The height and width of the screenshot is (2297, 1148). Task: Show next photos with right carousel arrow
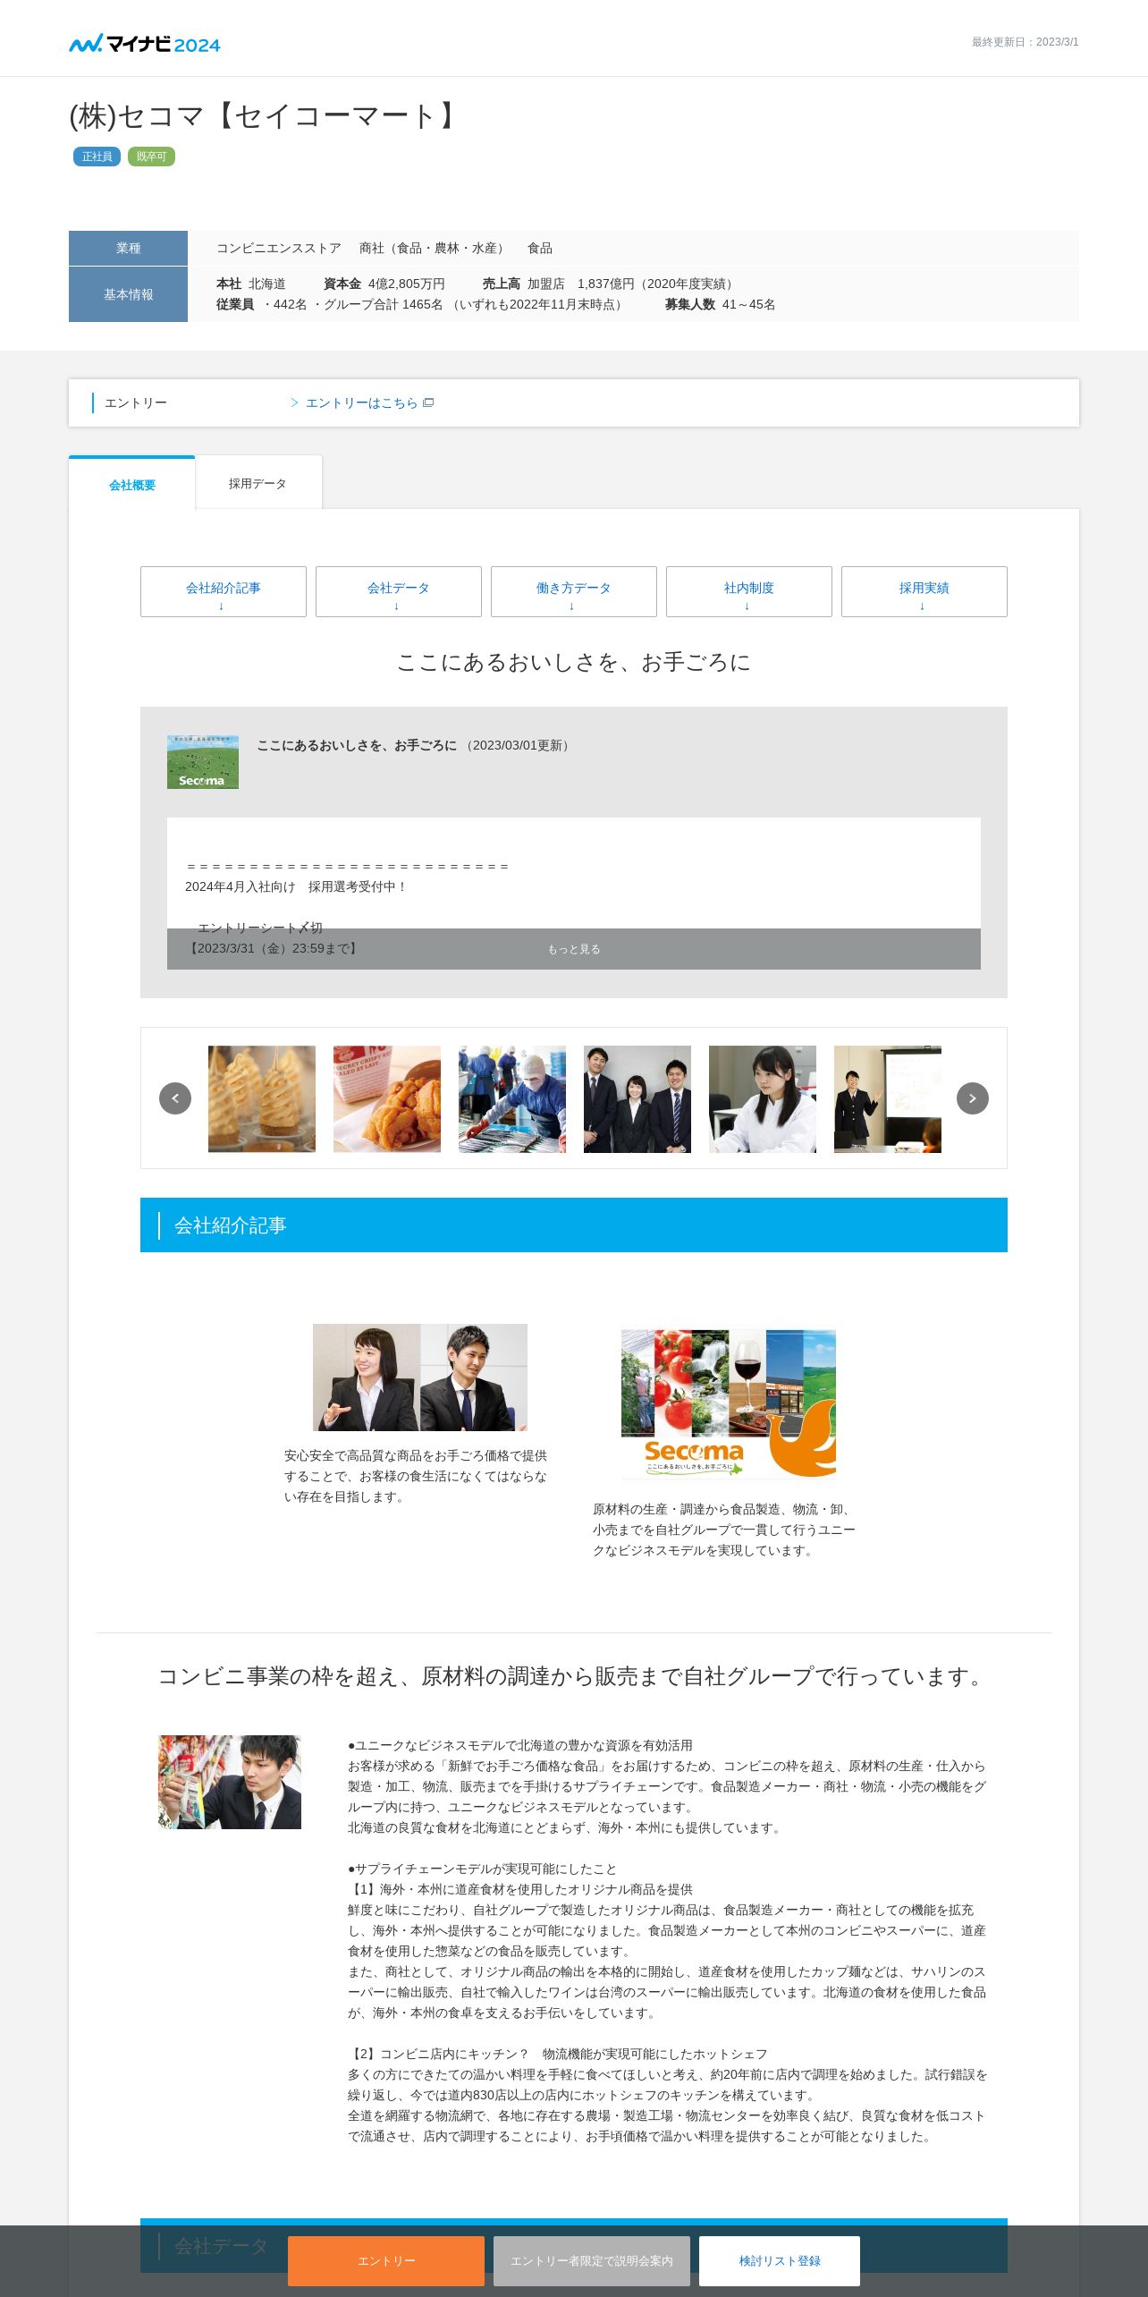(x=973, y=1098)
